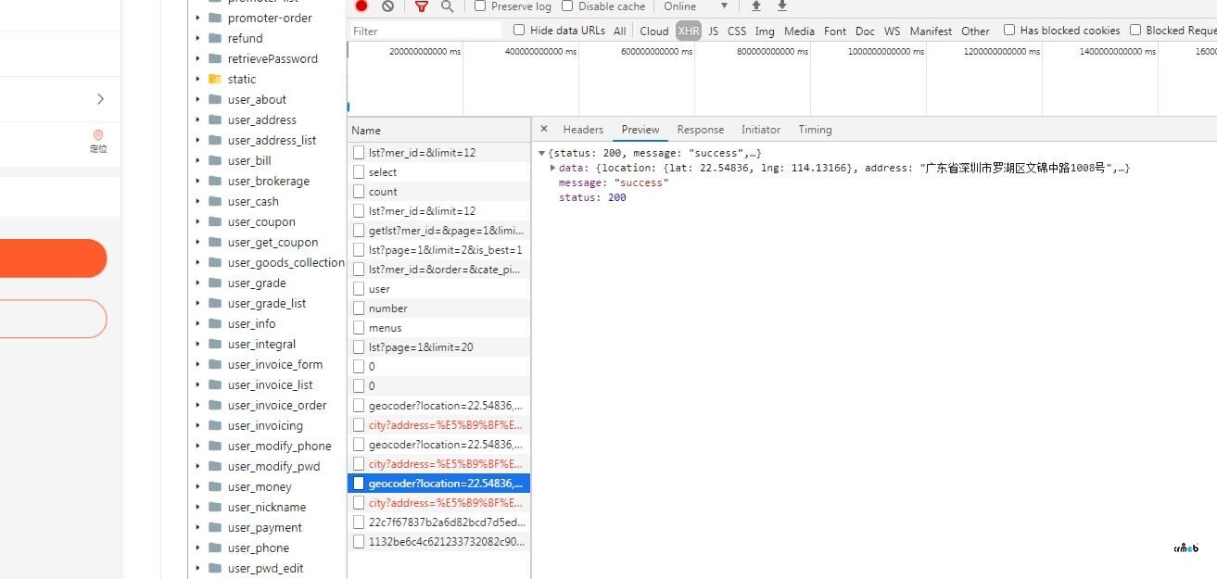Open the Online throttling dropdown
This screenshot has width=1217, height=579.
pos(695,6)
